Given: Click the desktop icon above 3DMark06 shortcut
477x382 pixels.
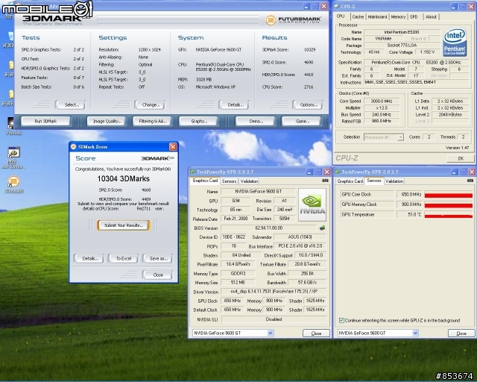Looking at the screenshot, I should point(13,157).
